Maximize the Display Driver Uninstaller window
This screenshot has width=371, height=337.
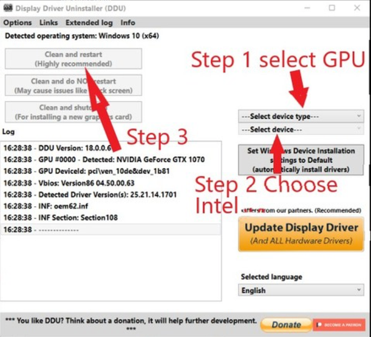click(x=332, y=8)
